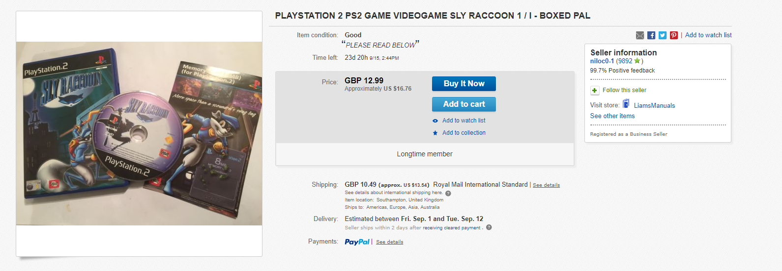Viewport: 782px width, 271px height.
Task: Open shipping See details link
Action: [546, 185]
